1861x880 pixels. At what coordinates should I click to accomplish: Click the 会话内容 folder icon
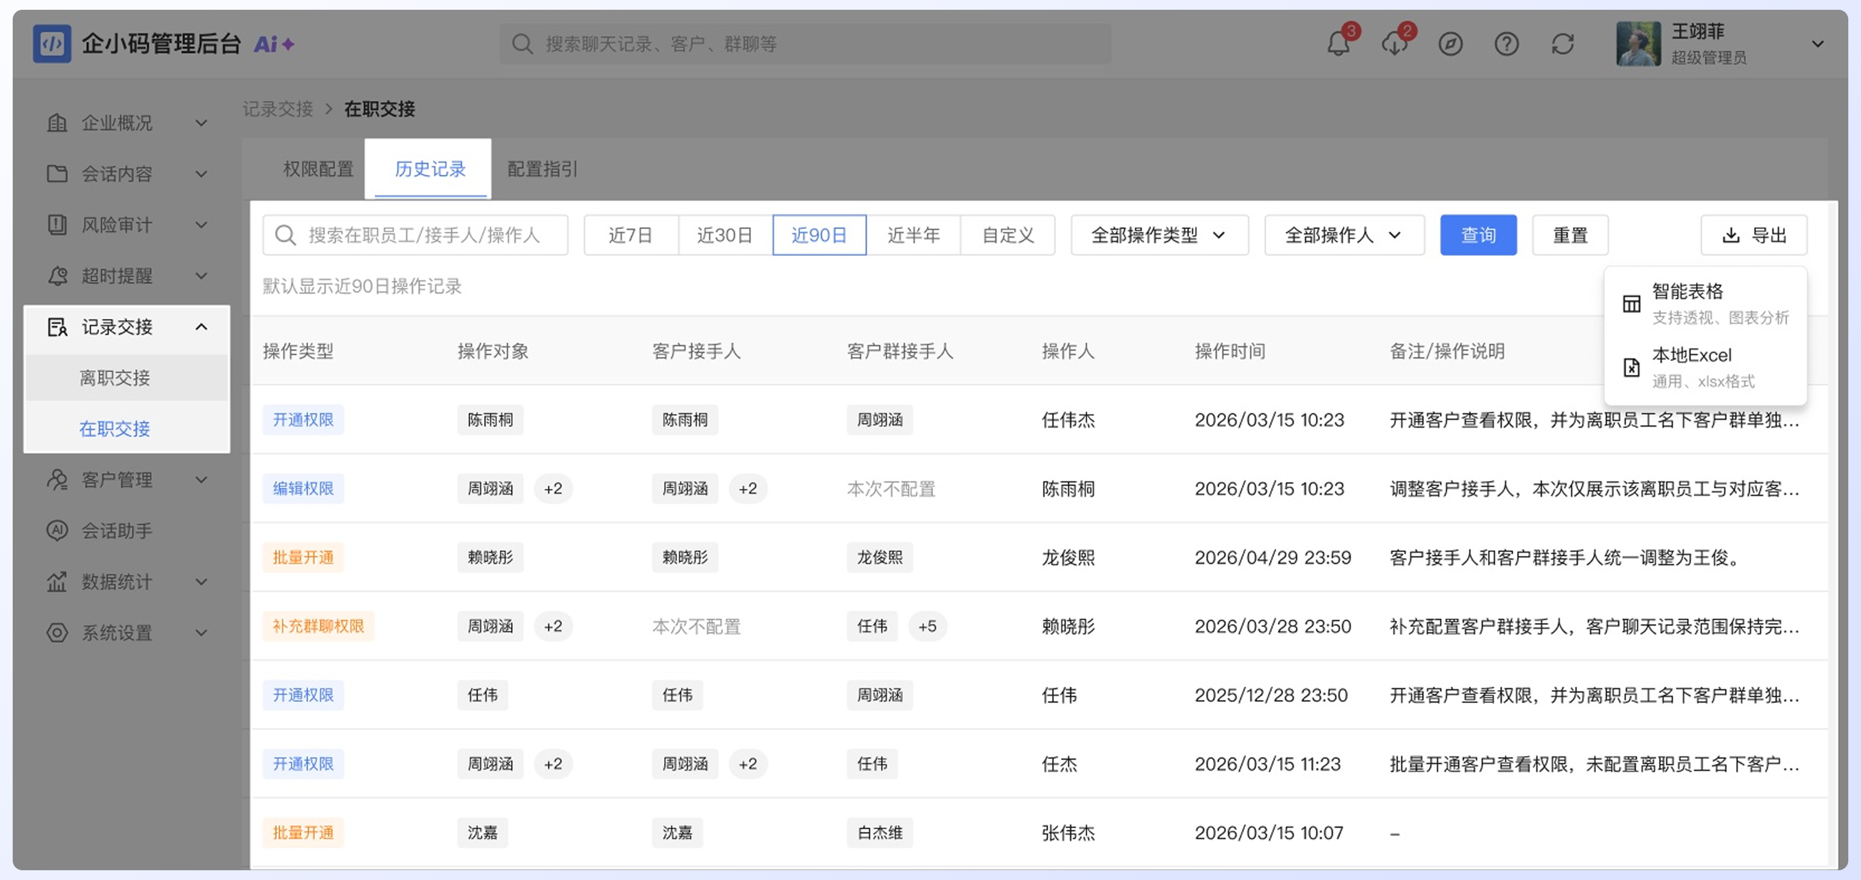tap(57, 174)
